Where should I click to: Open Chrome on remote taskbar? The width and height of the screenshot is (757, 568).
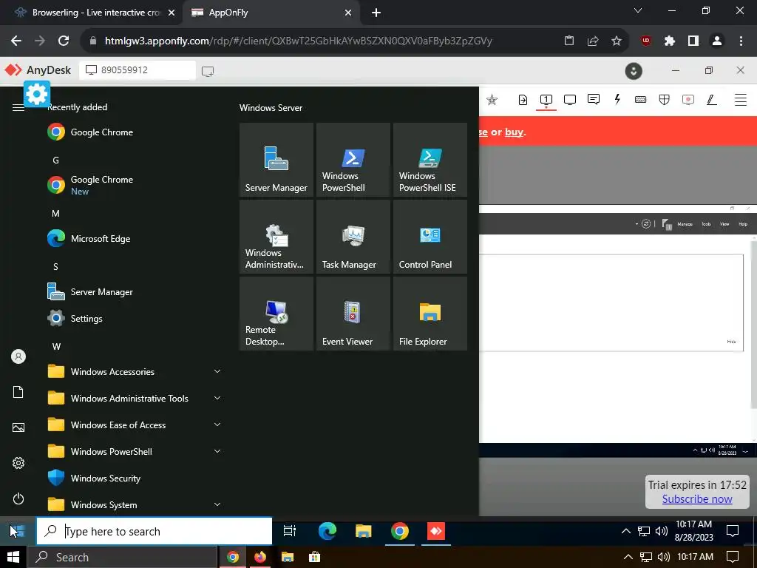[x=400, y=531]
